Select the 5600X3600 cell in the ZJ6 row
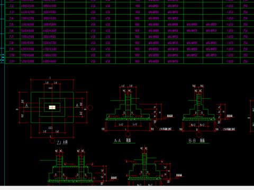254x190 pixels. tap(28, 31)
